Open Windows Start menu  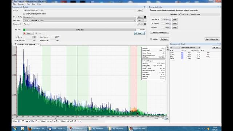(x=15, y=128)
